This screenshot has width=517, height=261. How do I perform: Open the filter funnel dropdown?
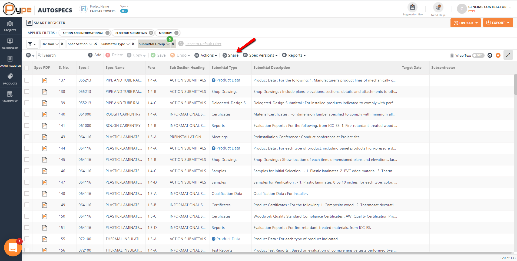tap(32, 44)
